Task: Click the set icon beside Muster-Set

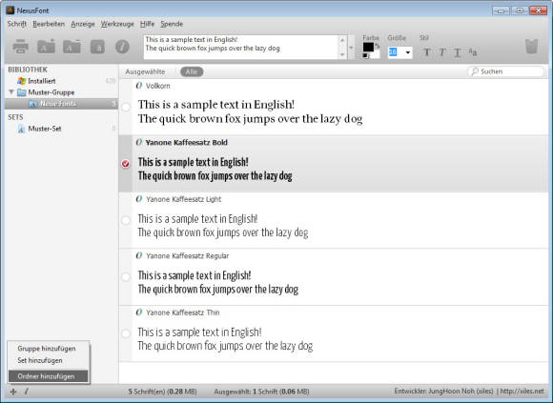Action: pyautogui.click(x=21, y=129)
